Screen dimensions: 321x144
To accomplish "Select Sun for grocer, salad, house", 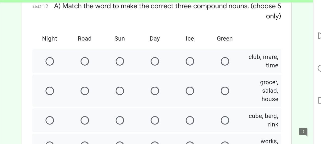I will click(x=120, y=91).
